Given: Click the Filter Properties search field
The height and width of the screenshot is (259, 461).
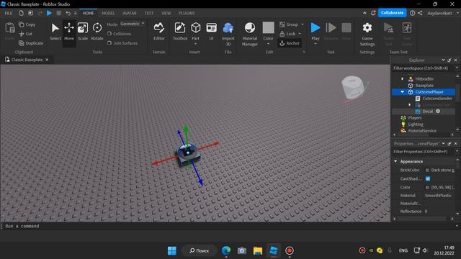Looking at the screenshot, I should coord(423,152).
